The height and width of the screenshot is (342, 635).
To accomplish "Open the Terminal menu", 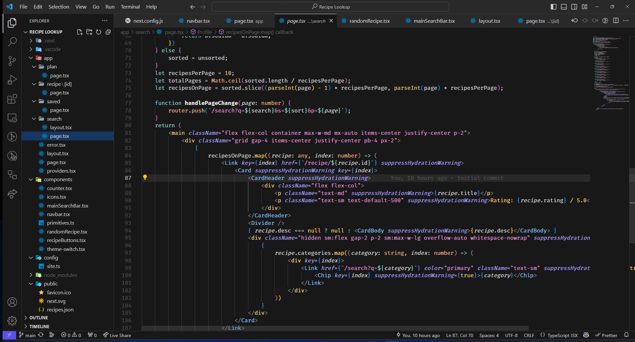I will (130, 7).
